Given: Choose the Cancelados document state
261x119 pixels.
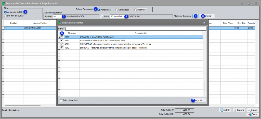Looking at the screenshot, I should click(x=122, y=10).
